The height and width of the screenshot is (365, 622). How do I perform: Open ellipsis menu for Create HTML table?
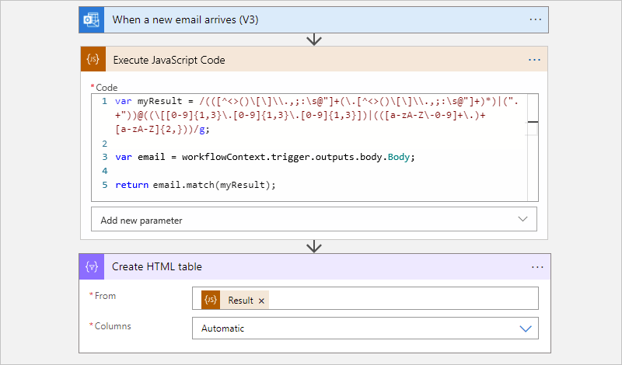(537, 266)
